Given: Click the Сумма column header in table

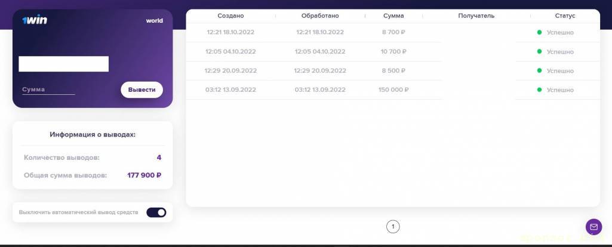Looking at the screenshot, I should point(393,16).
